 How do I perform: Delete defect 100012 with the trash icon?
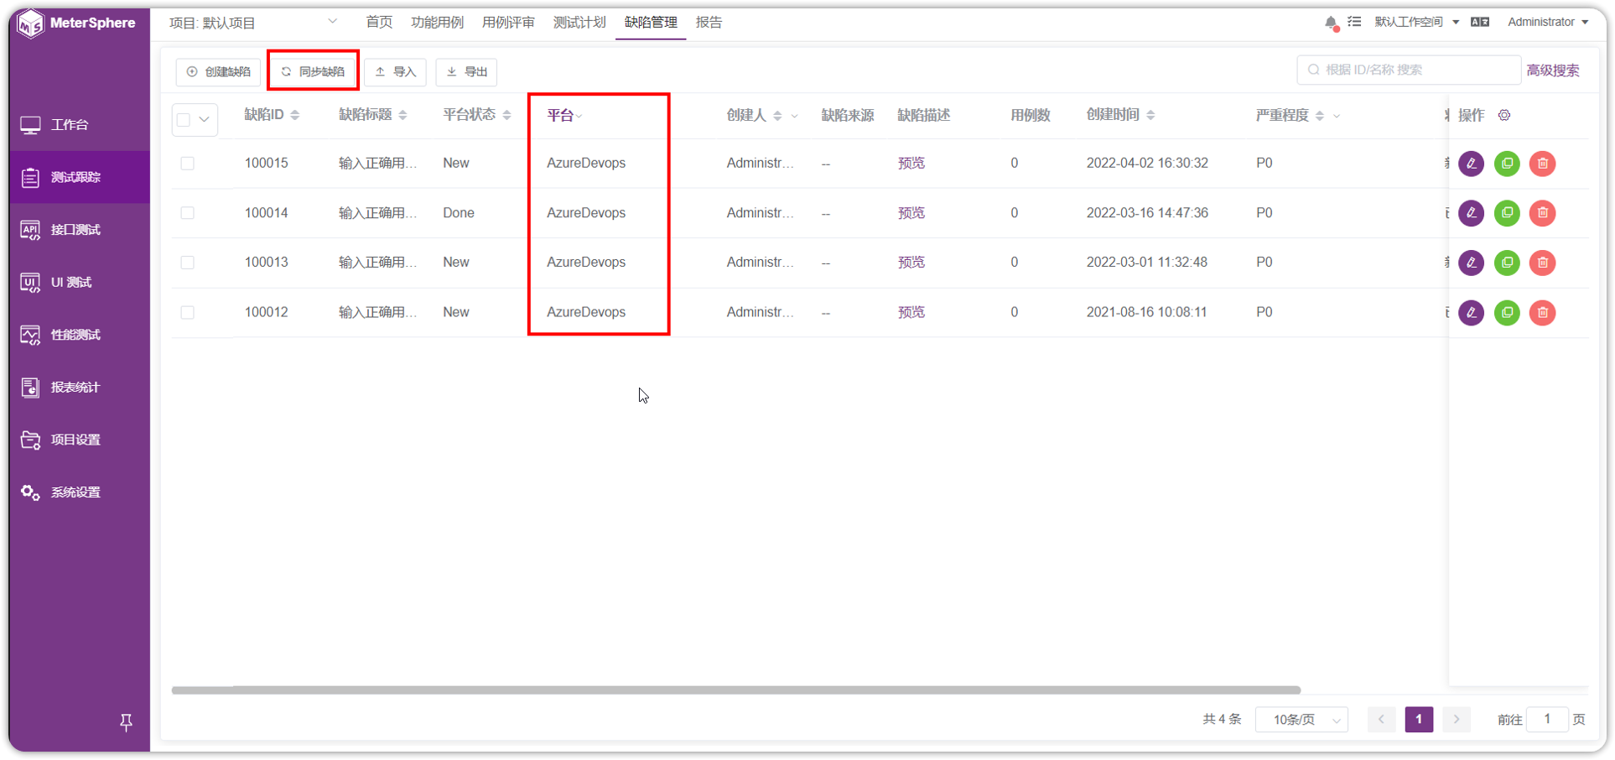point(1542,313)
